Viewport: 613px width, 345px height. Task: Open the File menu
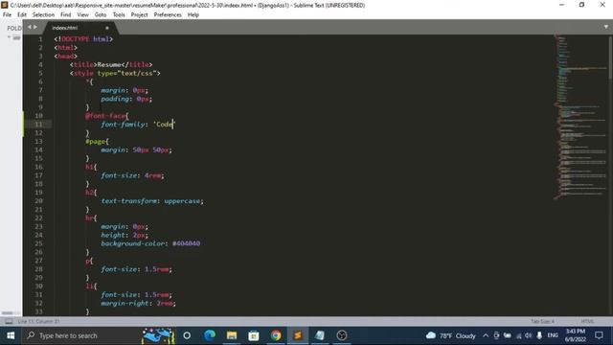tap(7, 15)
